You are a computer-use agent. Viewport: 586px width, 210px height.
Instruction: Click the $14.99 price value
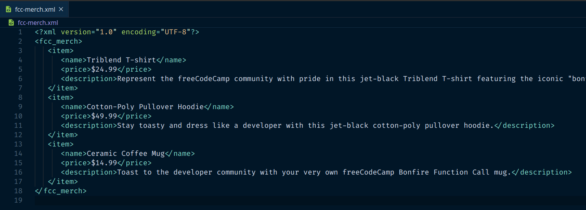tap(104, 163)
